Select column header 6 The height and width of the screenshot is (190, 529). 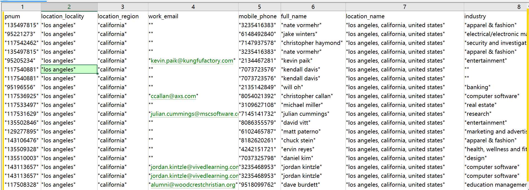[x=313, y=7]
